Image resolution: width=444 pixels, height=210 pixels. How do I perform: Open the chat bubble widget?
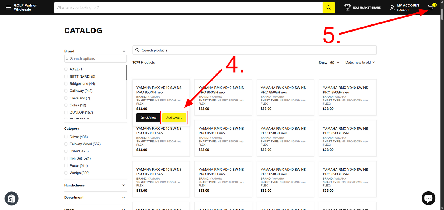click(428, 198)
